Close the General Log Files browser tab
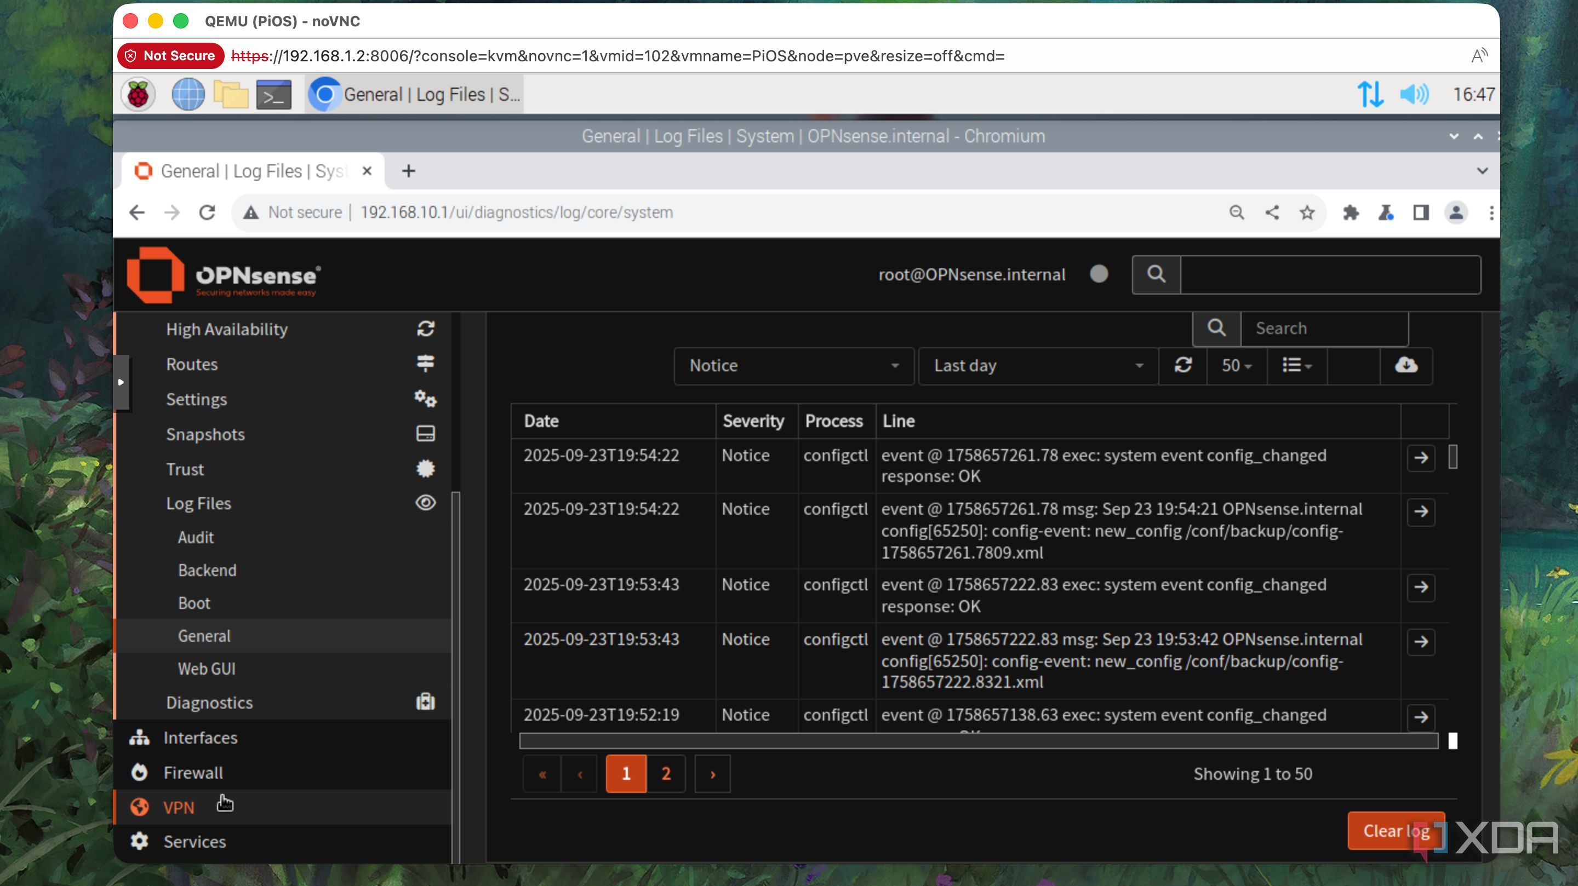 pos(367,171)
